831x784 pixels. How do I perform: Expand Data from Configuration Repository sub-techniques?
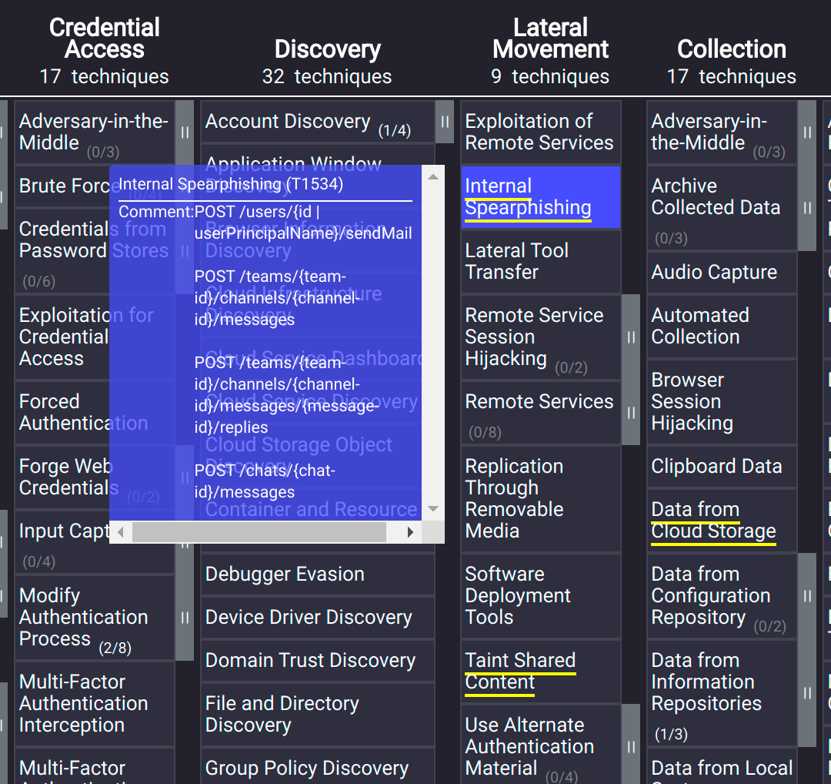806,597
